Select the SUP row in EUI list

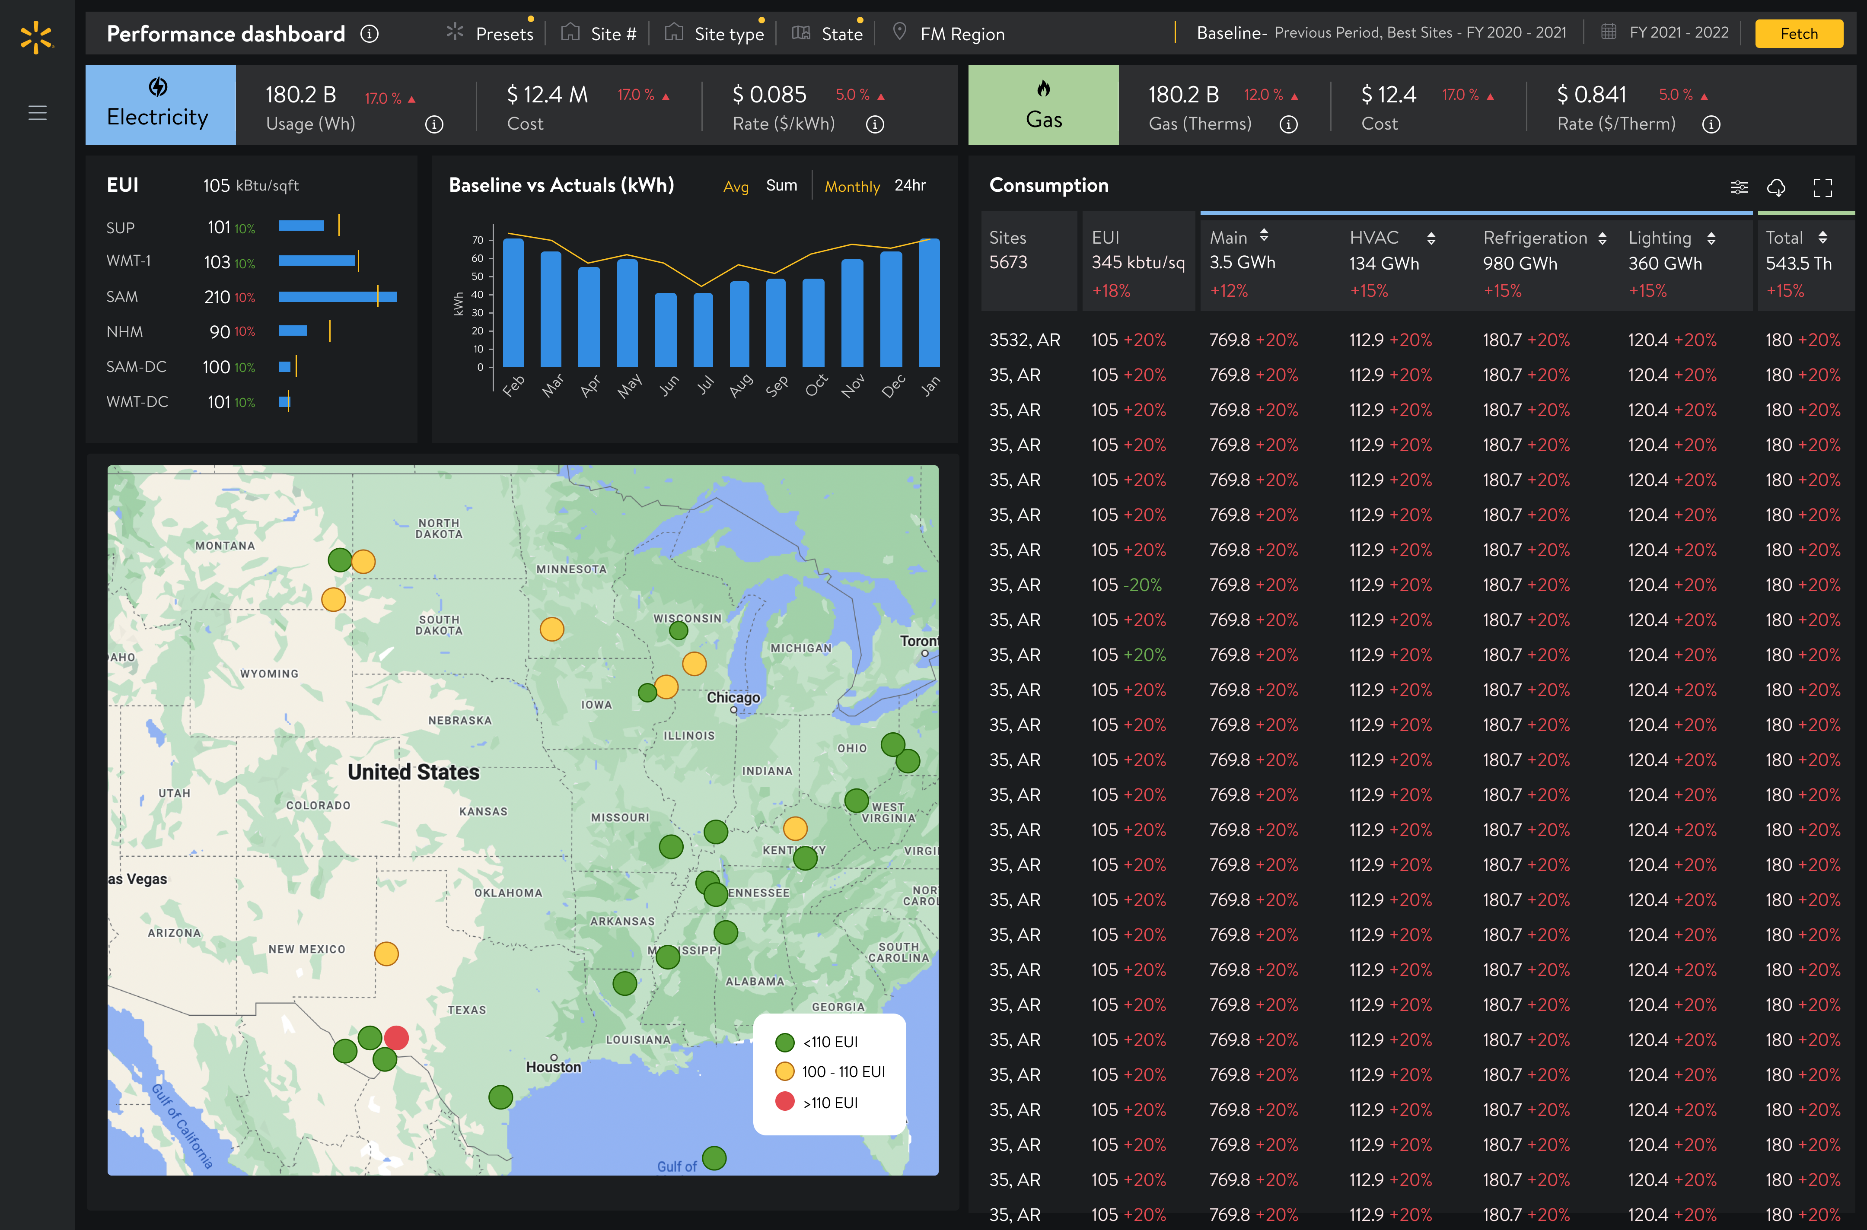tap(251, 228)
